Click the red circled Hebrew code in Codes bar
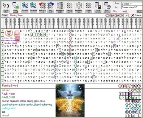This screenshot has height=118, width=143. 115,15
